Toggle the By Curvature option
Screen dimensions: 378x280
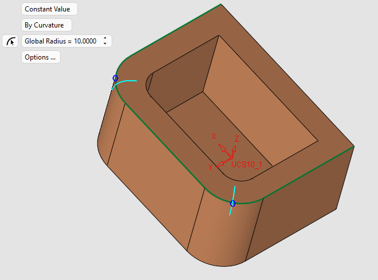pos(46,25)
